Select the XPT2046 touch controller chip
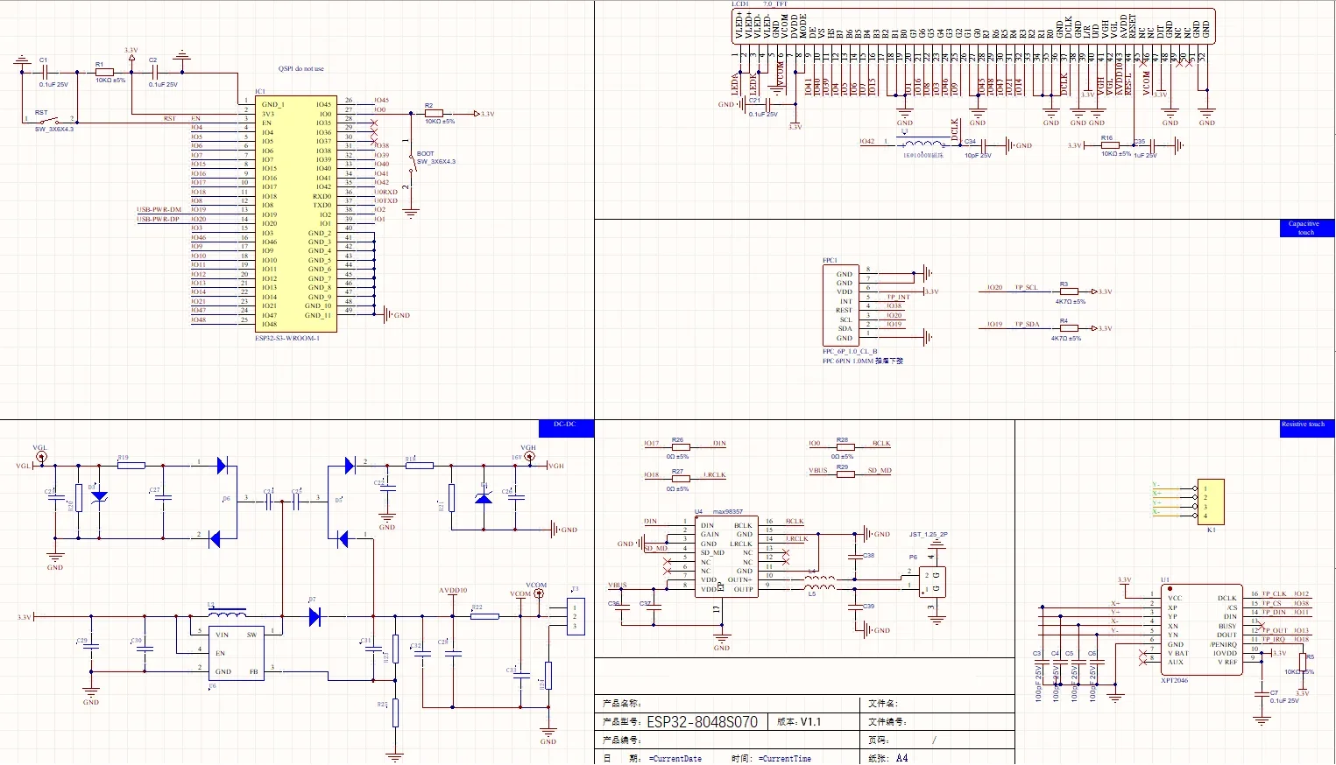 (x=1201, y=630)
